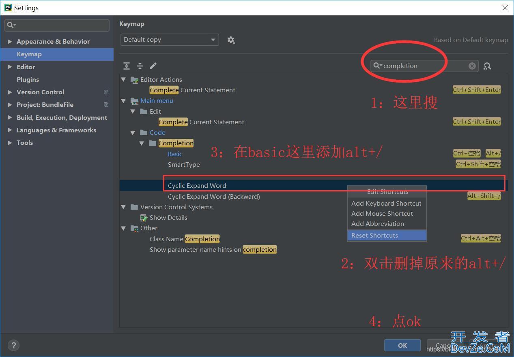
Task: Click Based on Default keymap label
Action: click(471, 40)
